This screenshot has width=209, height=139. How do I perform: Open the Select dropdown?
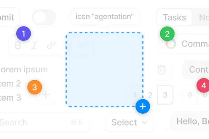point(130,122)
